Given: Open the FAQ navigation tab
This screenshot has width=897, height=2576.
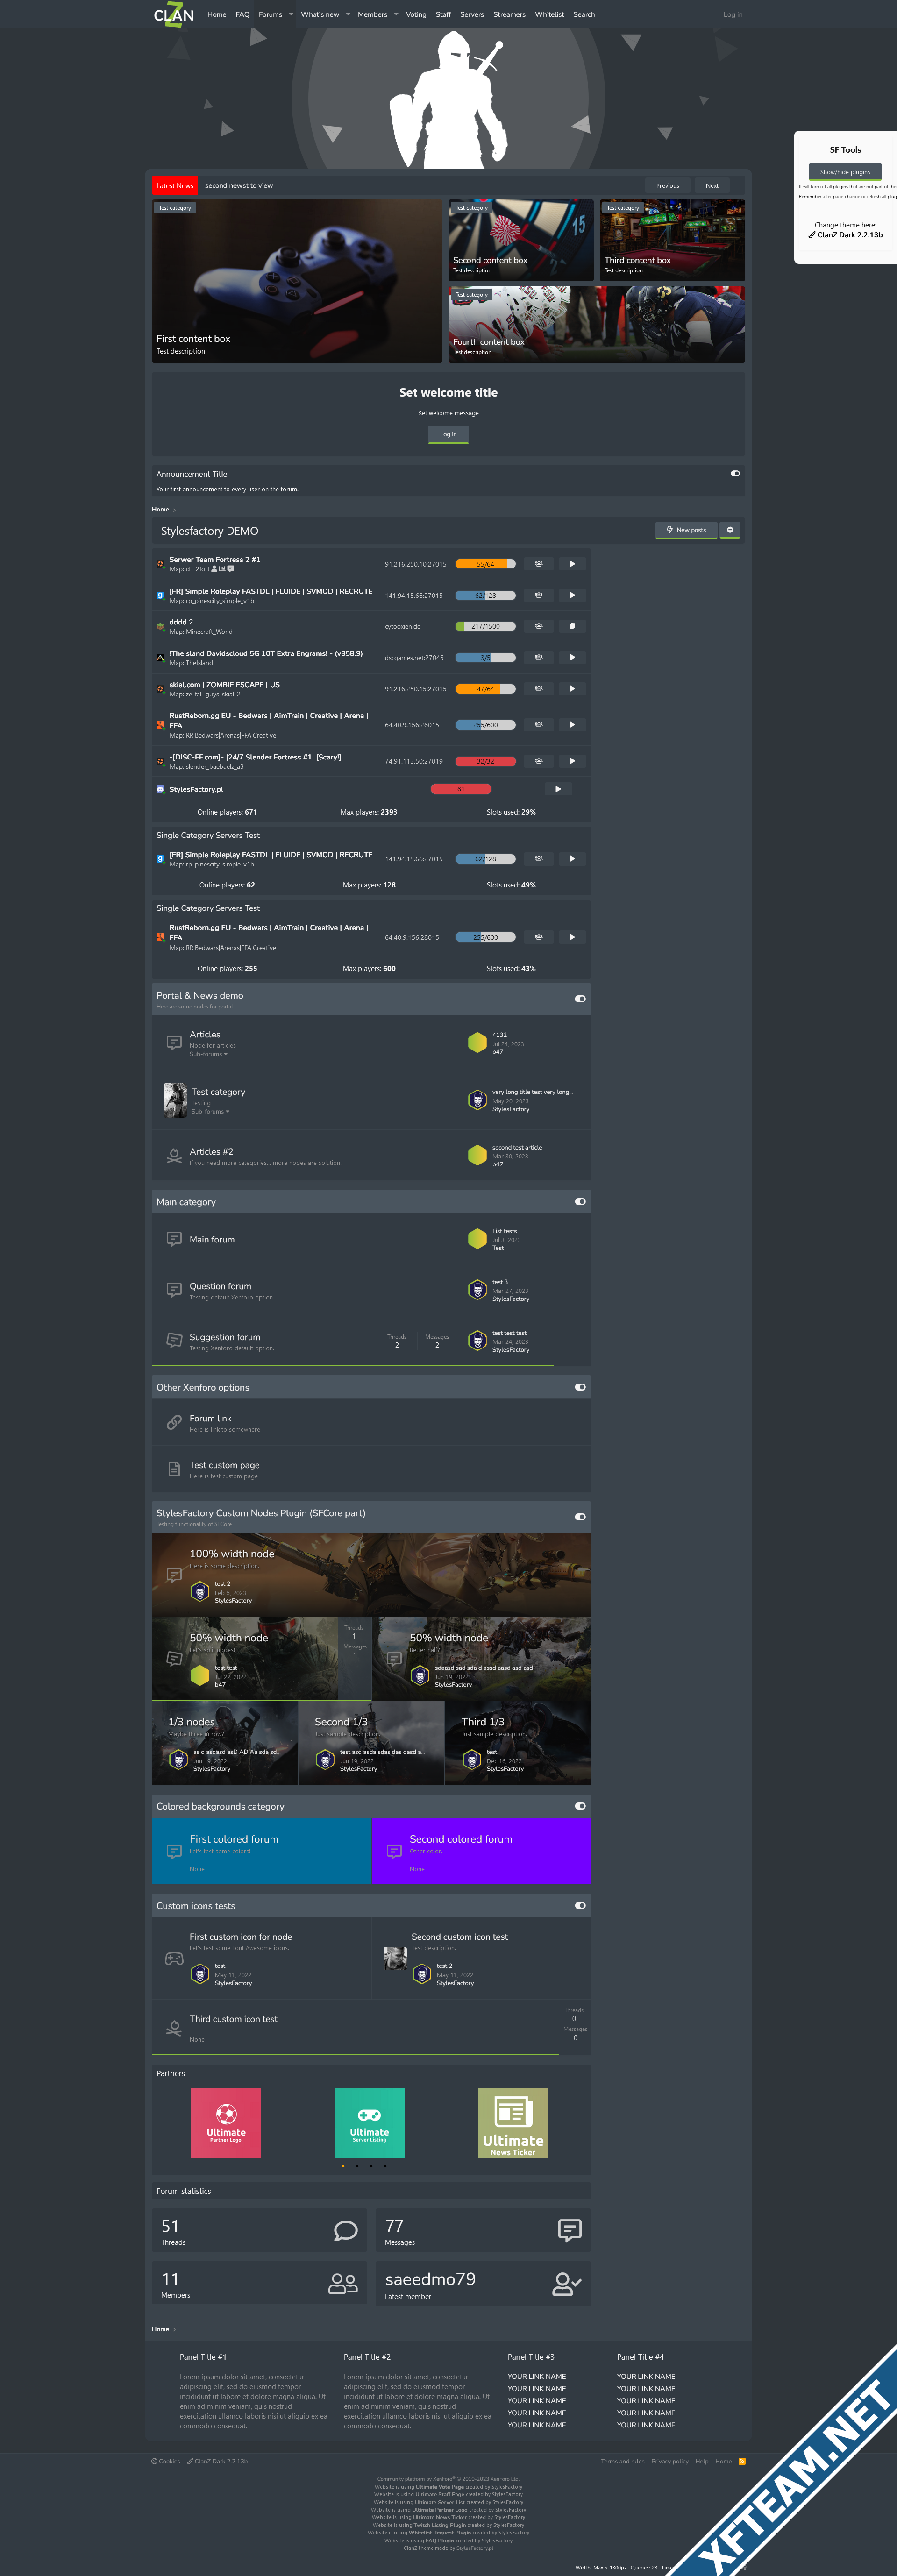Looking at the screenshot, I should click(x=242, y=14).
